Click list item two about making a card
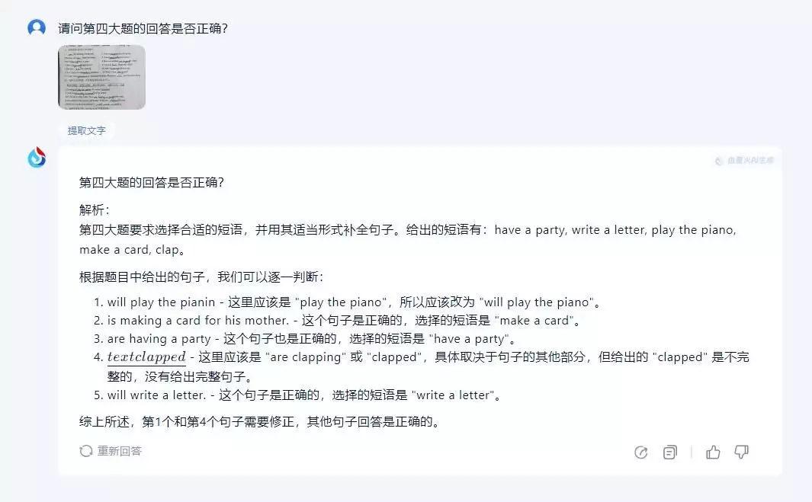Image resolution: width=812 pixels, height=502 pixels. tap(345, 321)
